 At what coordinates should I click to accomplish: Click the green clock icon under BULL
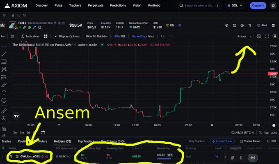[30, 28]
